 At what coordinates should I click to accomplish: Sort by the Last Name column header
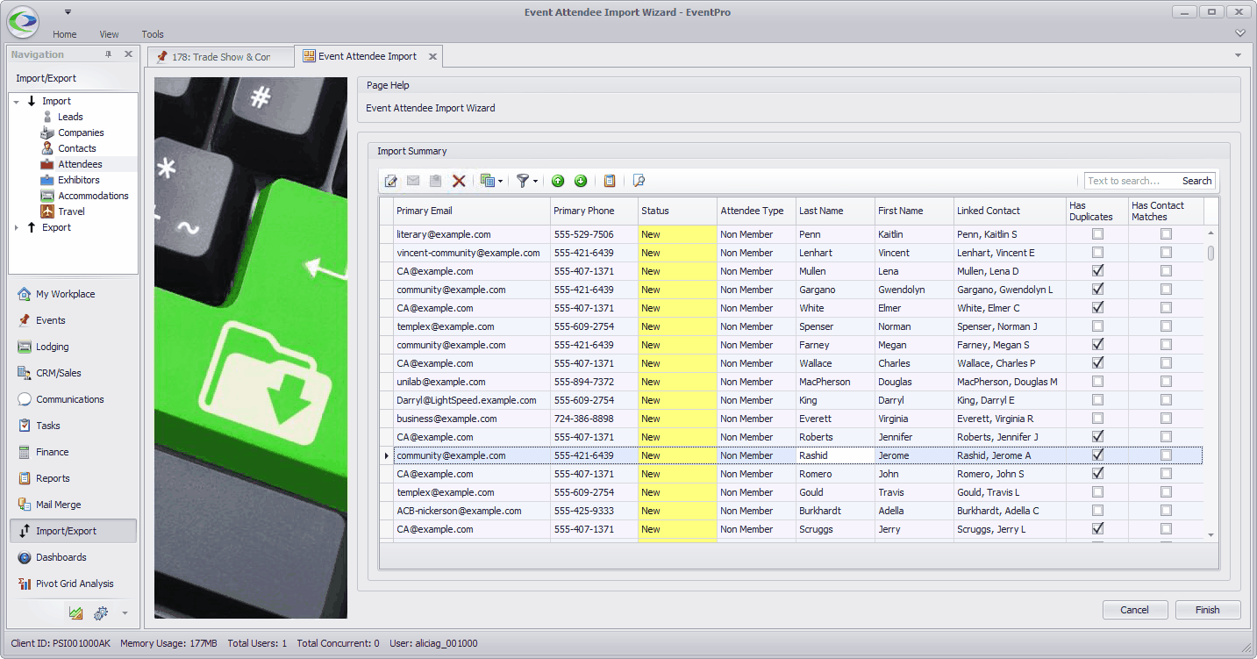coord(835,211)
